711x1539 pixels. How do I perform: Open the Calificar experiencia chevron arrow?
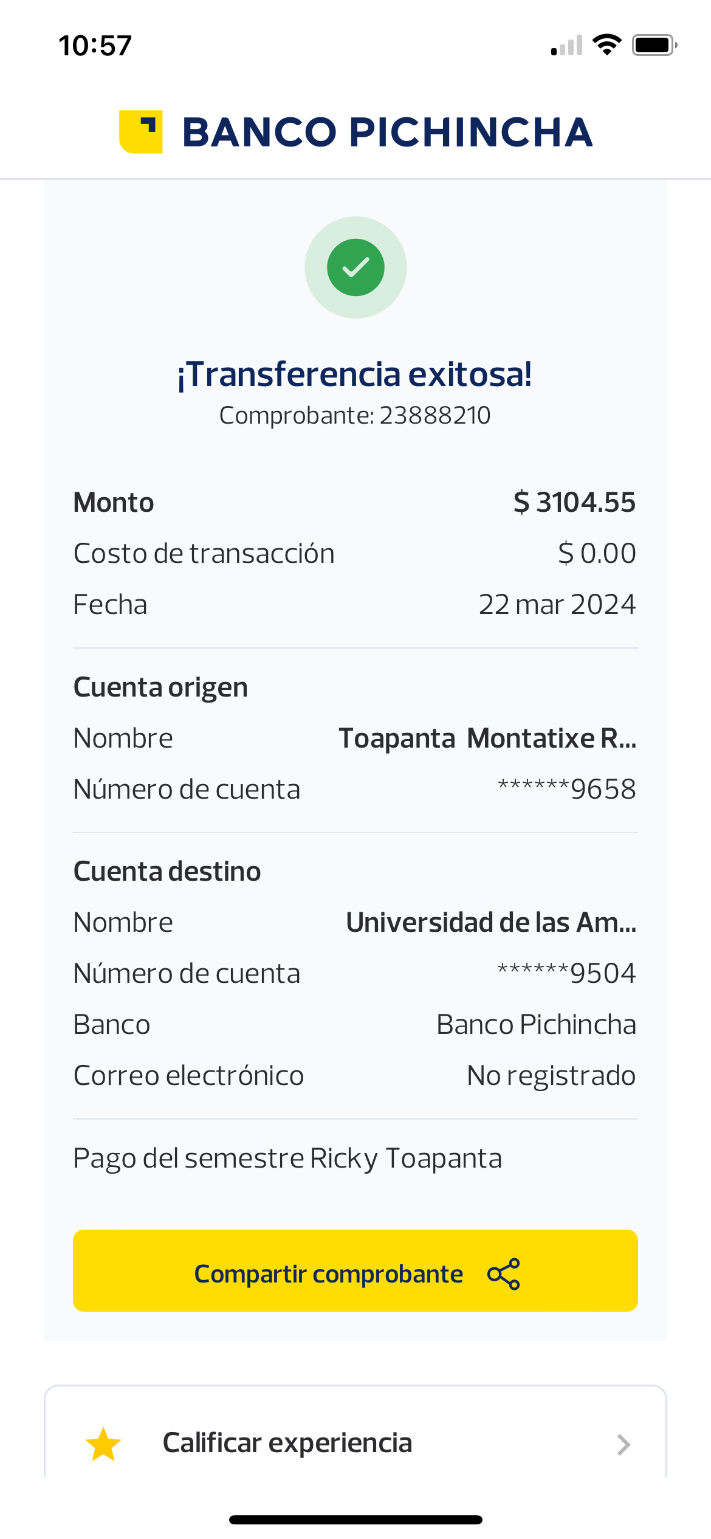coord(623,1444)
